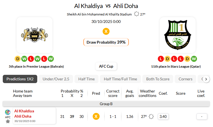Click the Al Khaldiya team crest logo
213x127 pixels.
(x=34, y=35)
